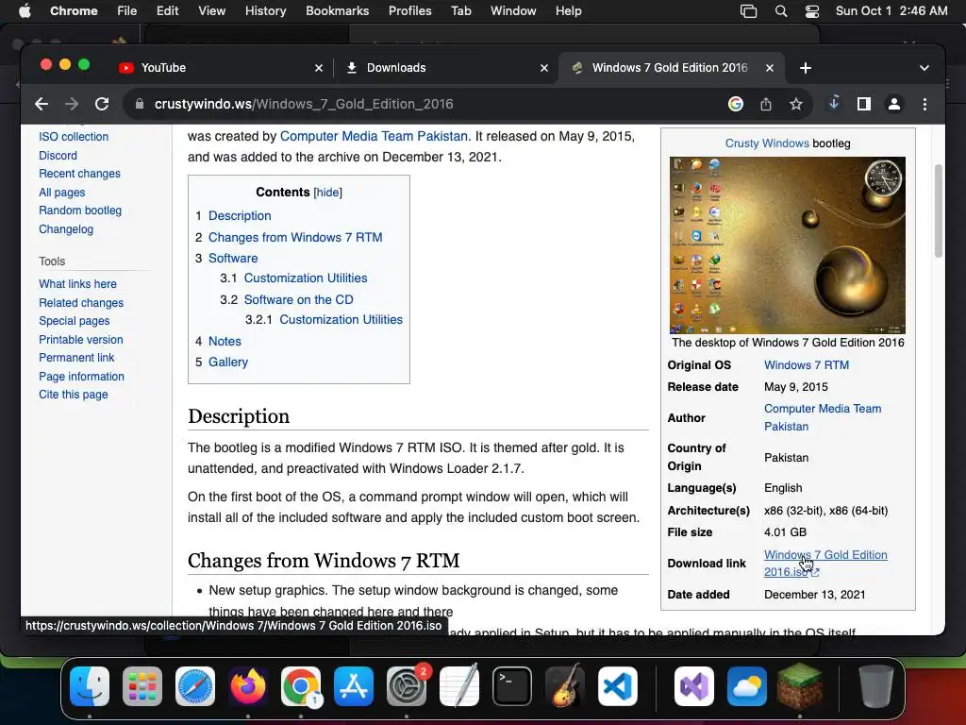966x725 pixels.
Task: Open TextEdit from the Dock
Action: tap(459, 685)
